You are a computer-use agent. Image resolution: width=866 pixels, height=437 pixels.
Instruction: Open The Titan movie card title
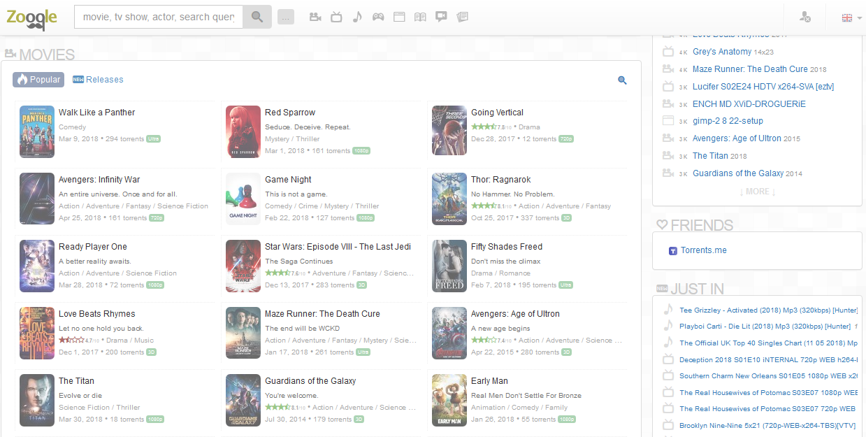pyautogui.click(x=76, y=381)
